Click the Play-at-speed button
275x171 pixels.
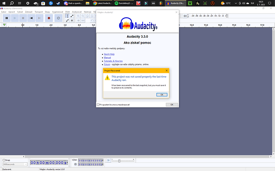[108, 160]
